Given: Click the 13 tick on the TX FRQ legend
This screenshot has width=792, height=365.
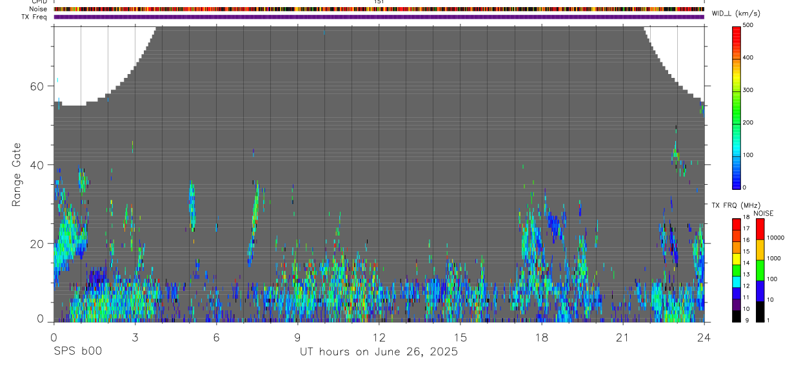Looking at the screenshot, I should point(746,274).
